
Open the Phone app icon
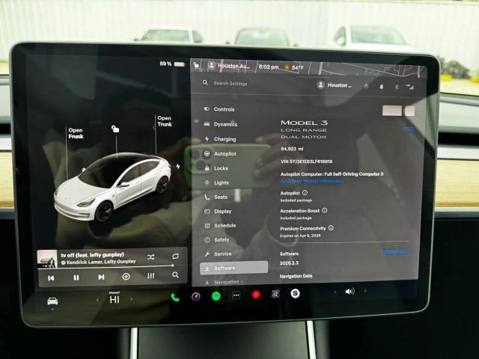coord(175,298)
